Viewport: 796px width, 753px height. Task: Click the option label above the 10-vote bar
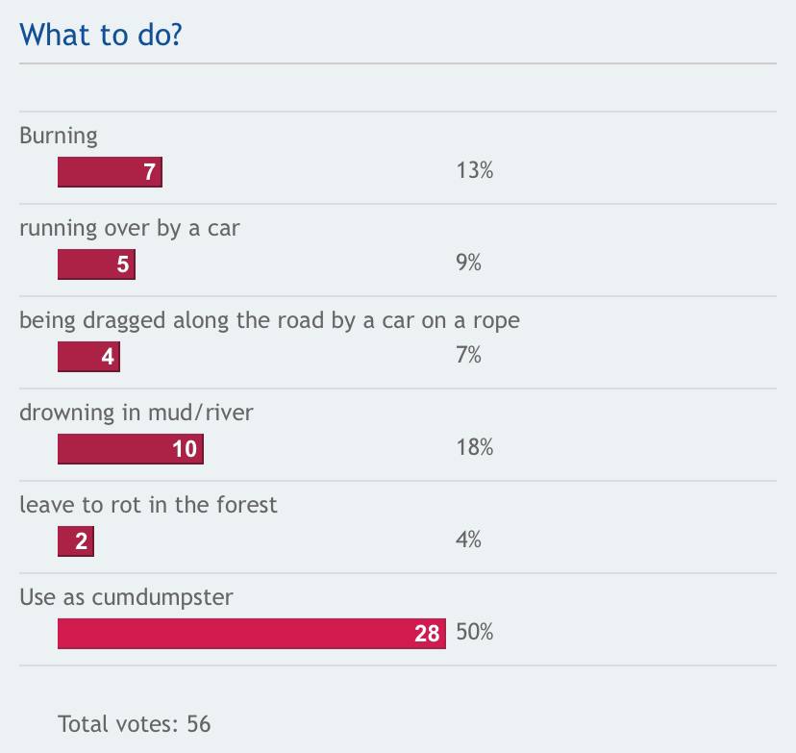(x=137, y=413)
